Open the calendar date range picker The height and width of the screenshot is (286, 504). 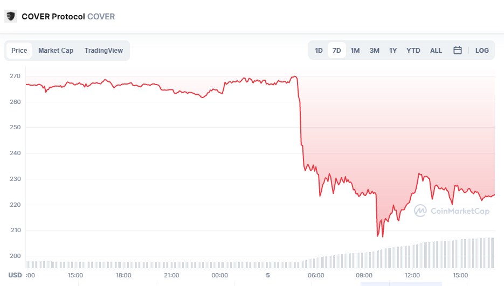click(458, 50)
